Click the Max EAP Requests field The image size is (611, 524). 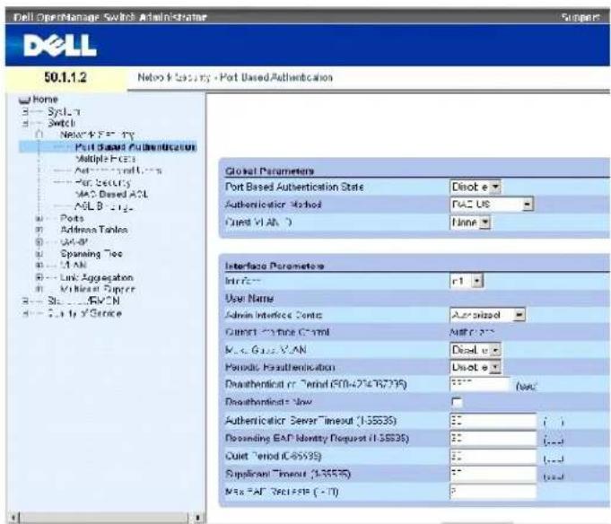tap(493, 492)
